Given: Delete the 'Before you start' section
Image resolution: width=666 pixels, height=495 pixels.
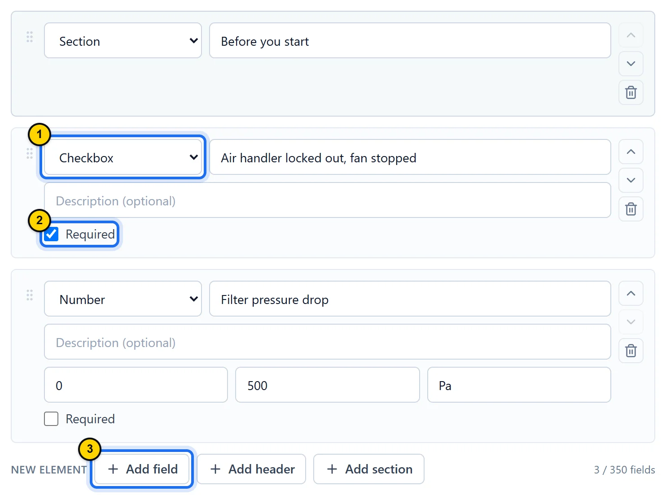Looking at the screenshot, I should click(631, 92).
